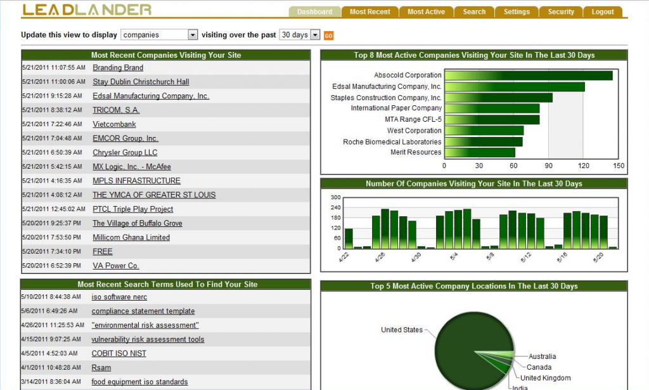This screenshot has width=649, height=390.
Task: Click timestamp 5/10/2011 8:44:38 AM
Action: [51, 297]
